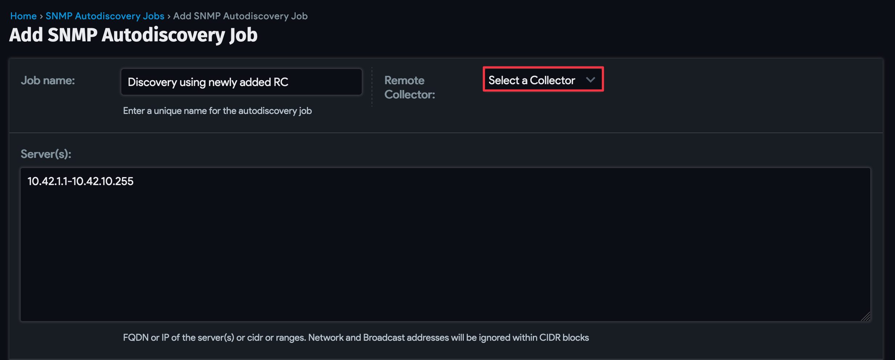Place cursor after '10.42.1.1-10.42.10.255'
This screenshot has width=895, height=360.
click(134, 181)
